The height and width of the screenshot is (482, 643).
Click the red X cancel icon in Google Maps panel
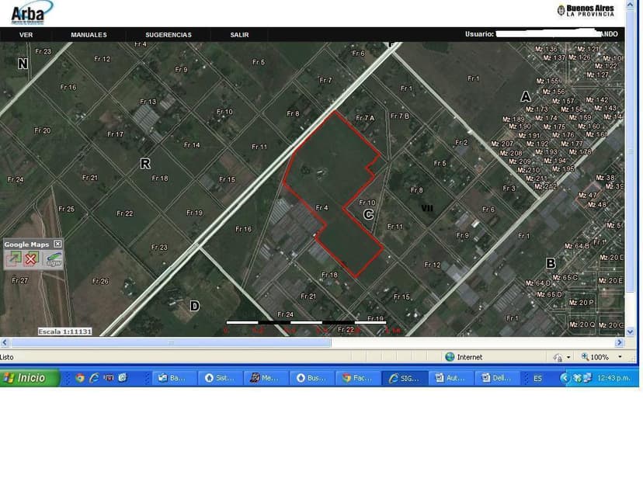click(30, 258)
